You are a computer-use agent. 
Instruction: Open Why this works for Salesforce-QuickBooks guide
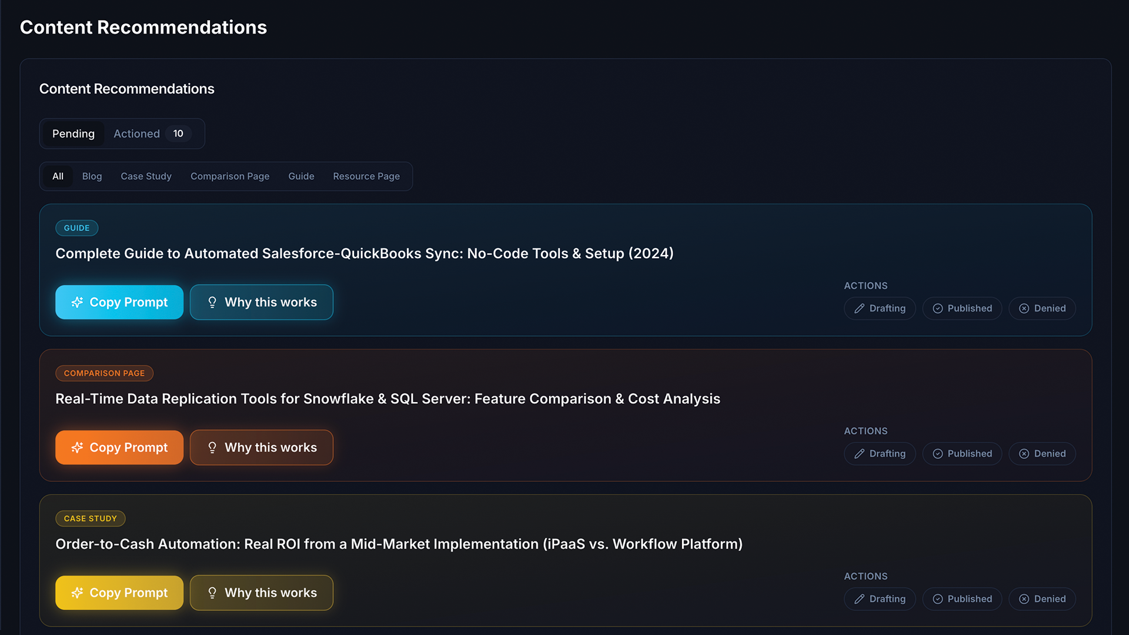pyautogui.click(x=262, y=302)
